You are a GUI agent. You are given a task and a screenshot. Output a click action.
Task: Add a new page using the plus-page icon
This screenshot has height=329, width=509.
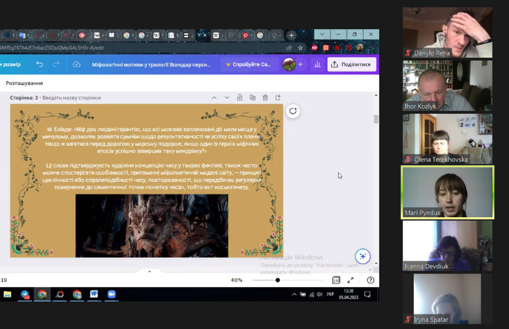[278, 98]
